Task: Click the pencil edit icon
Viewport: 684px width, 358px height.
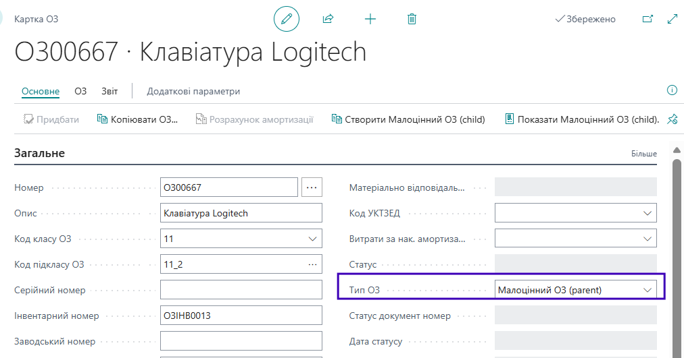Action: pyautogui.click(x=286, y=19)
